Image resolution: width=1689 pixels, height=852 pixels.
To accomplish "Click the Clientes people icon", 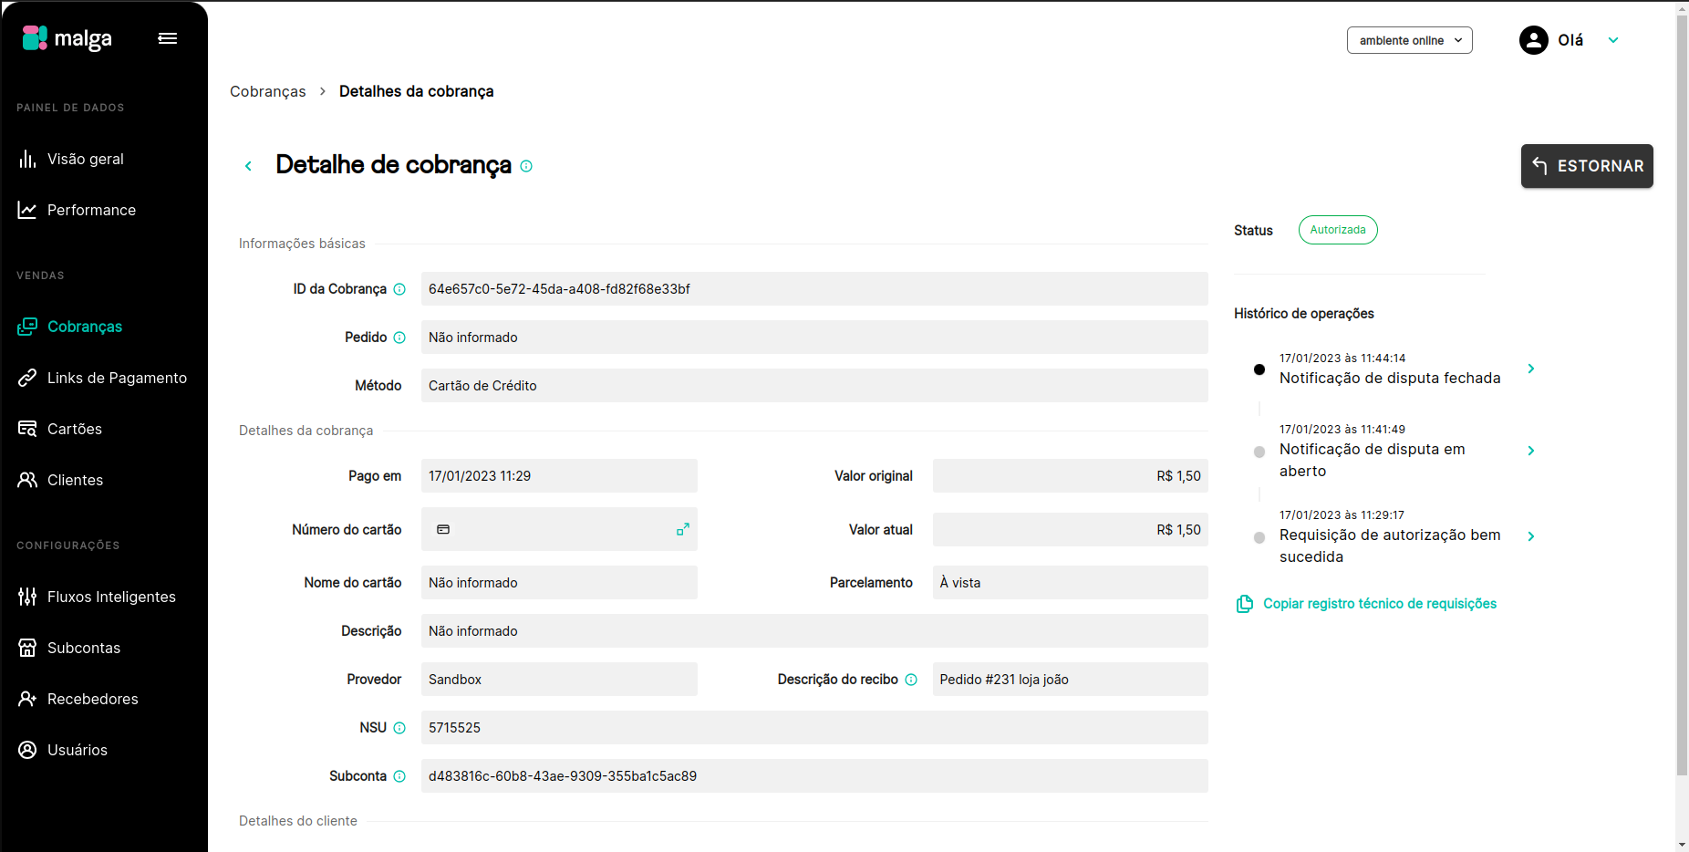I will 27,480.
